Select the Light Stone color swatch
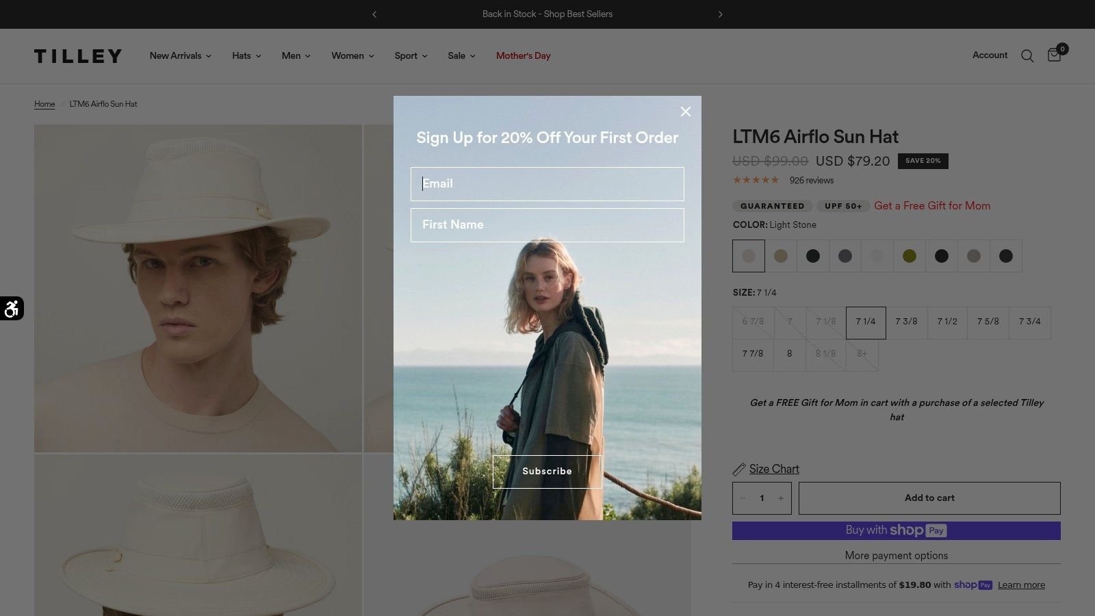Screen dimensions: 1095x616 (749, 256)
